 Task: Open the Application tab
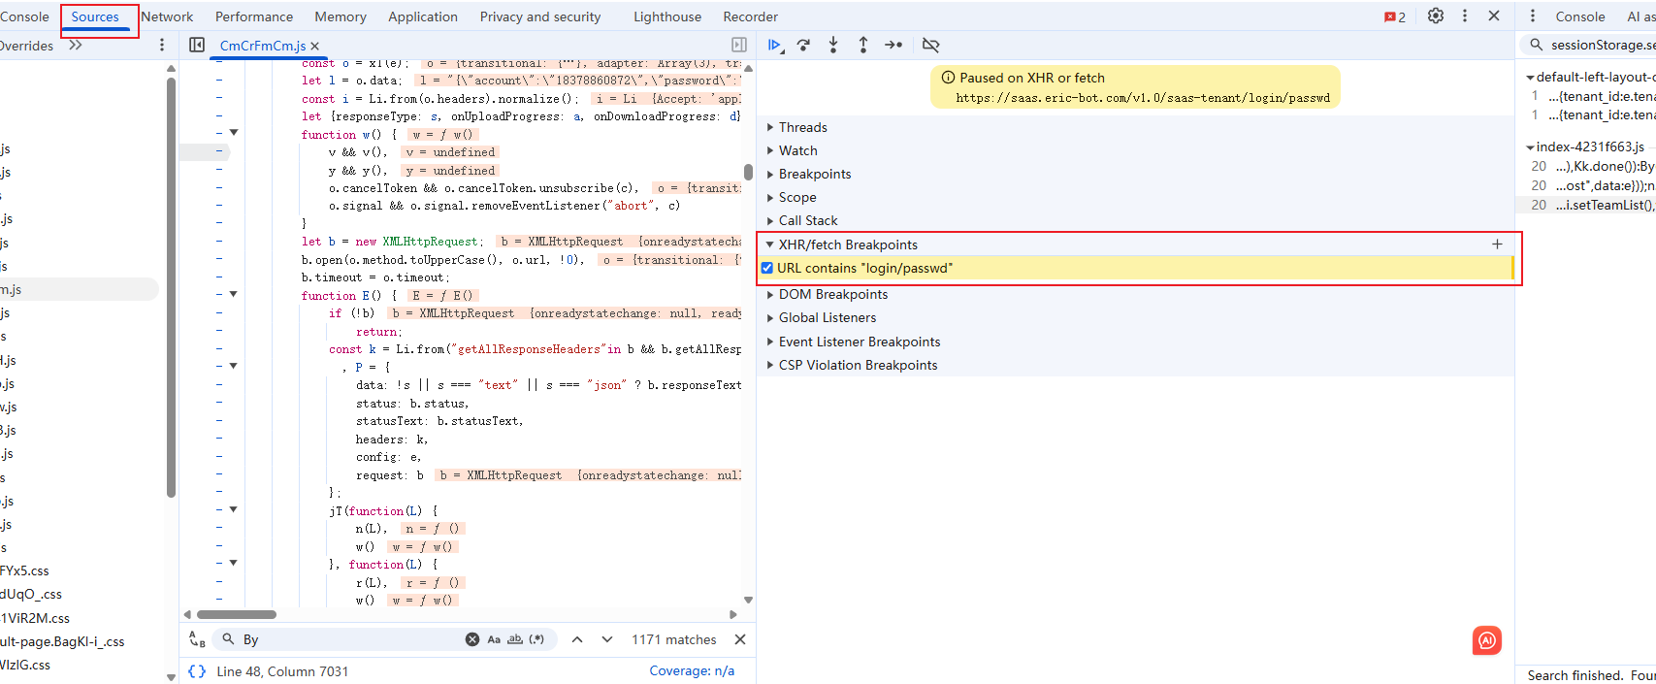click(423, 16)
